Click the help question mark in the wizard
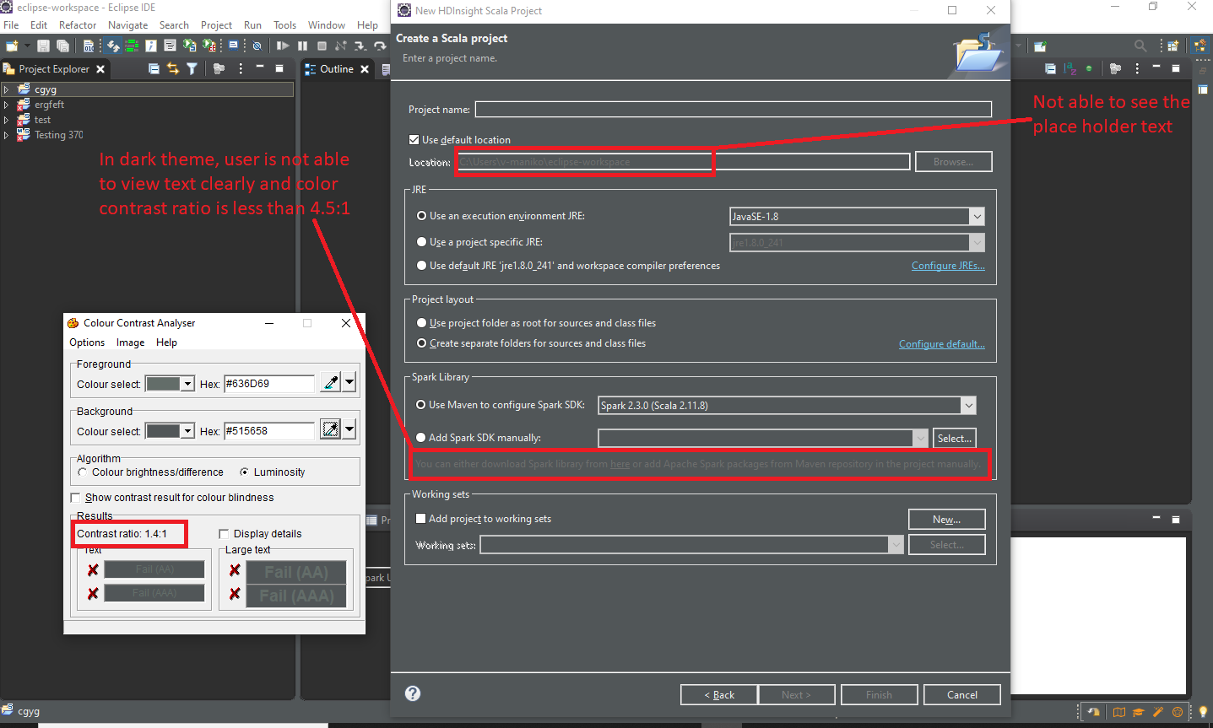 pos(413,693)
